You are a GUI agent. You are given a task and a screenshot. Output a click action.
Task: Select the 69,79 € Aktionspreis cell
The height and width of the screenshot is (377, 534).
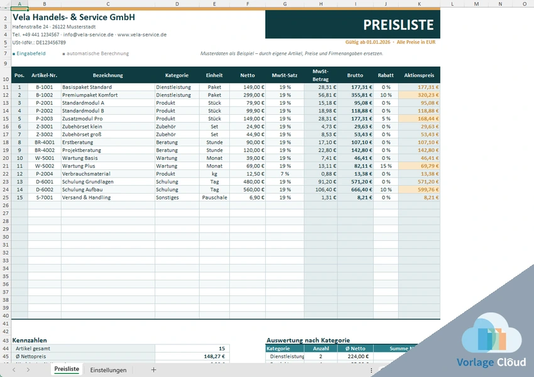click(x=419, y=166)
